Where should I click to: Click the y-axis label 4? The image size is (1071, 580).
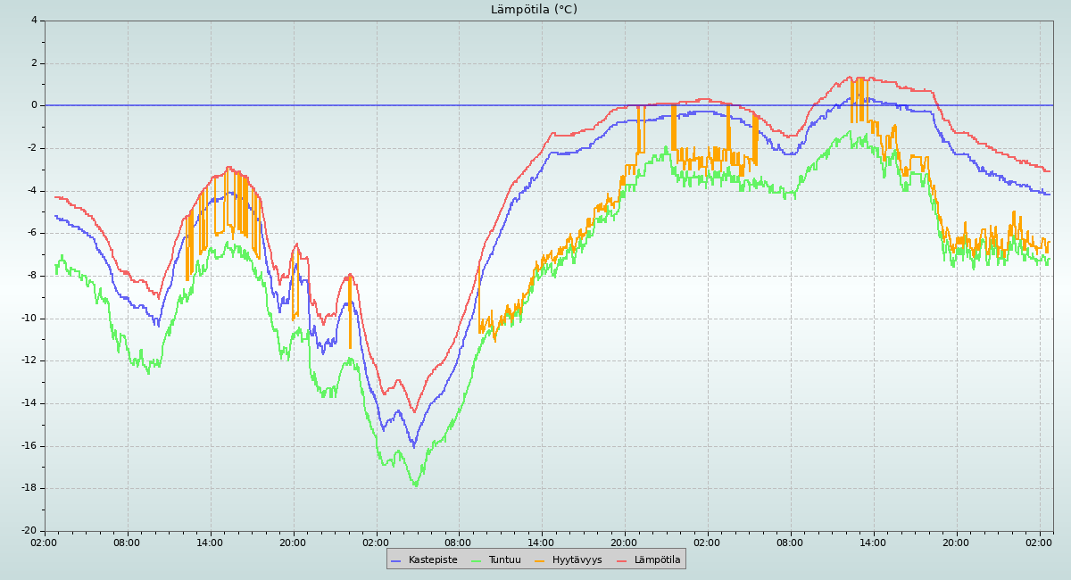coord(34,21)
